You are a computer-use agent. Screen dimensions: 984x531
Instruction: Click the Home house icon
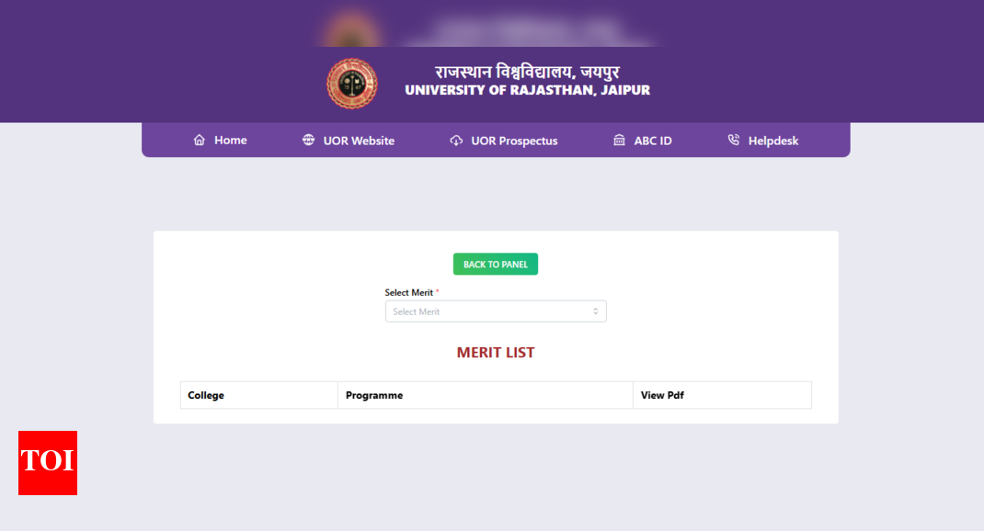200,141
